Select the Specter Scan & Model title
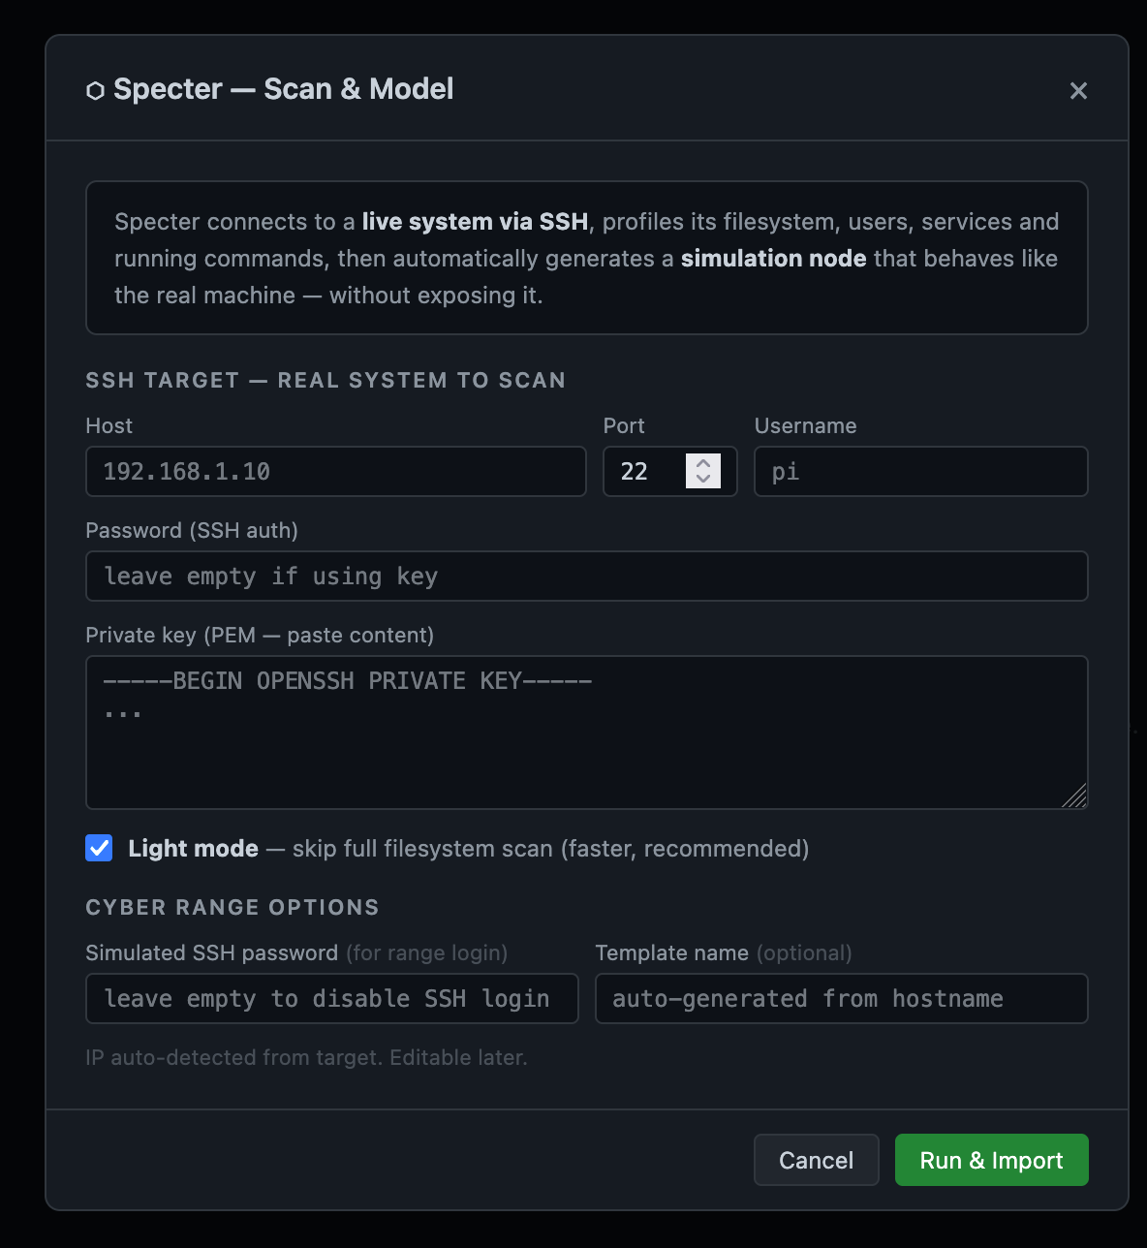 coord(284,88)
